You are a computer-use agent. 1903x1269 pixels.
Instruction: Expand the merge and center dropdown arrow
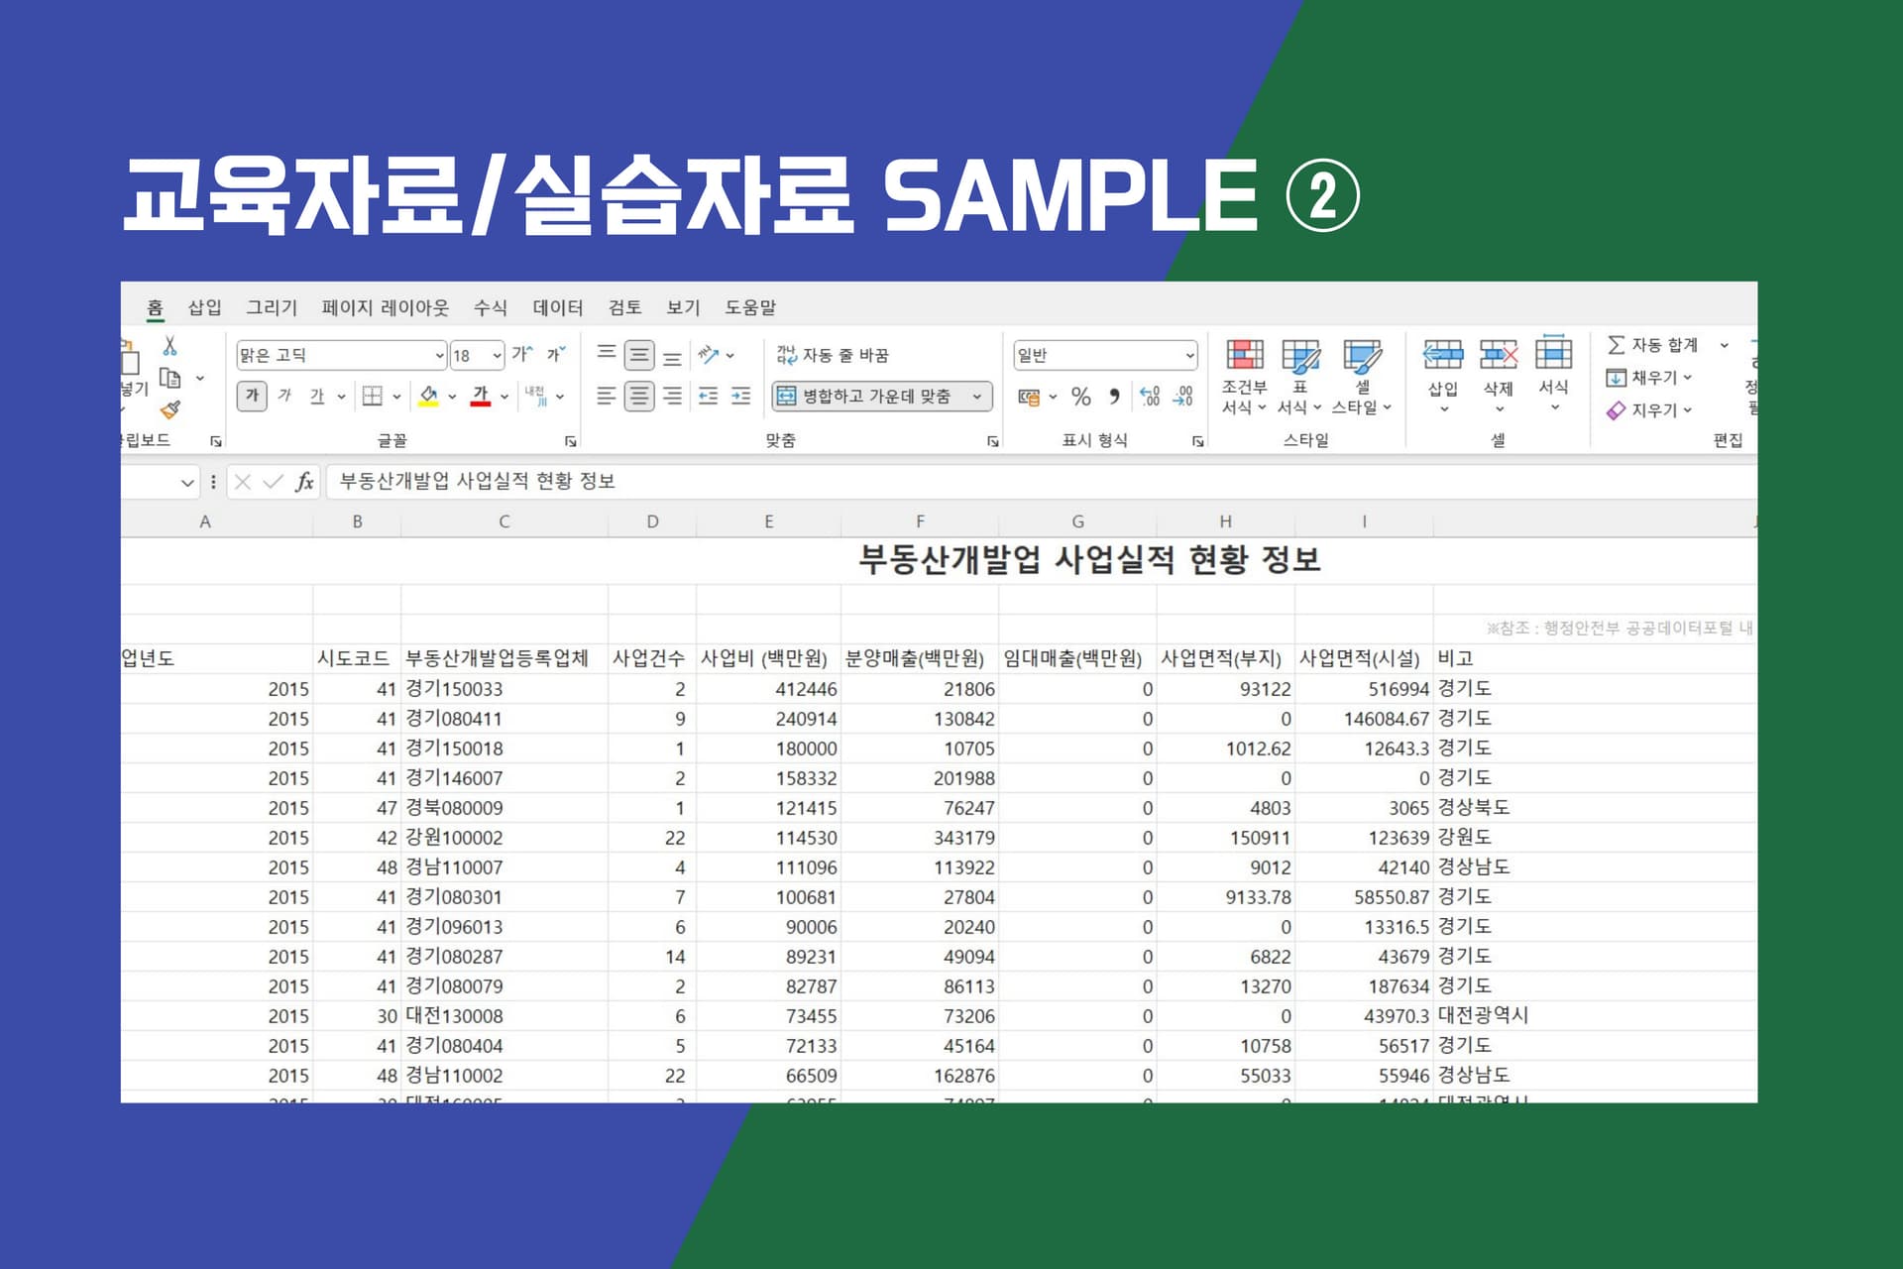(x=977, y=397)
